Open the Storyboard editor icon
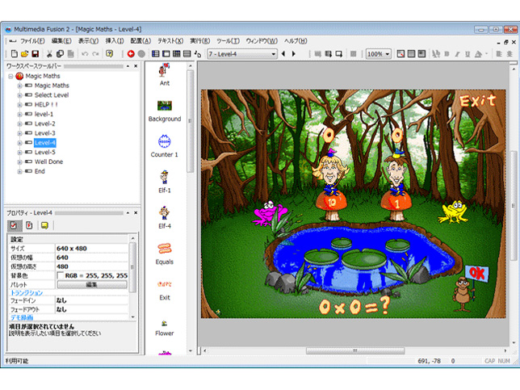The width and height of the screenshot is (520, 390). click(155, 54)
